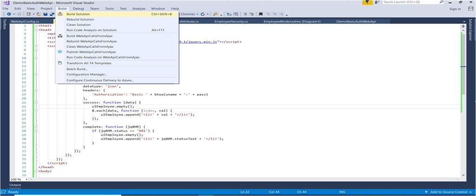Open the browser selection dropdown next to Chrome
This screenshot has height=196, width=476.
click(197, 14)
